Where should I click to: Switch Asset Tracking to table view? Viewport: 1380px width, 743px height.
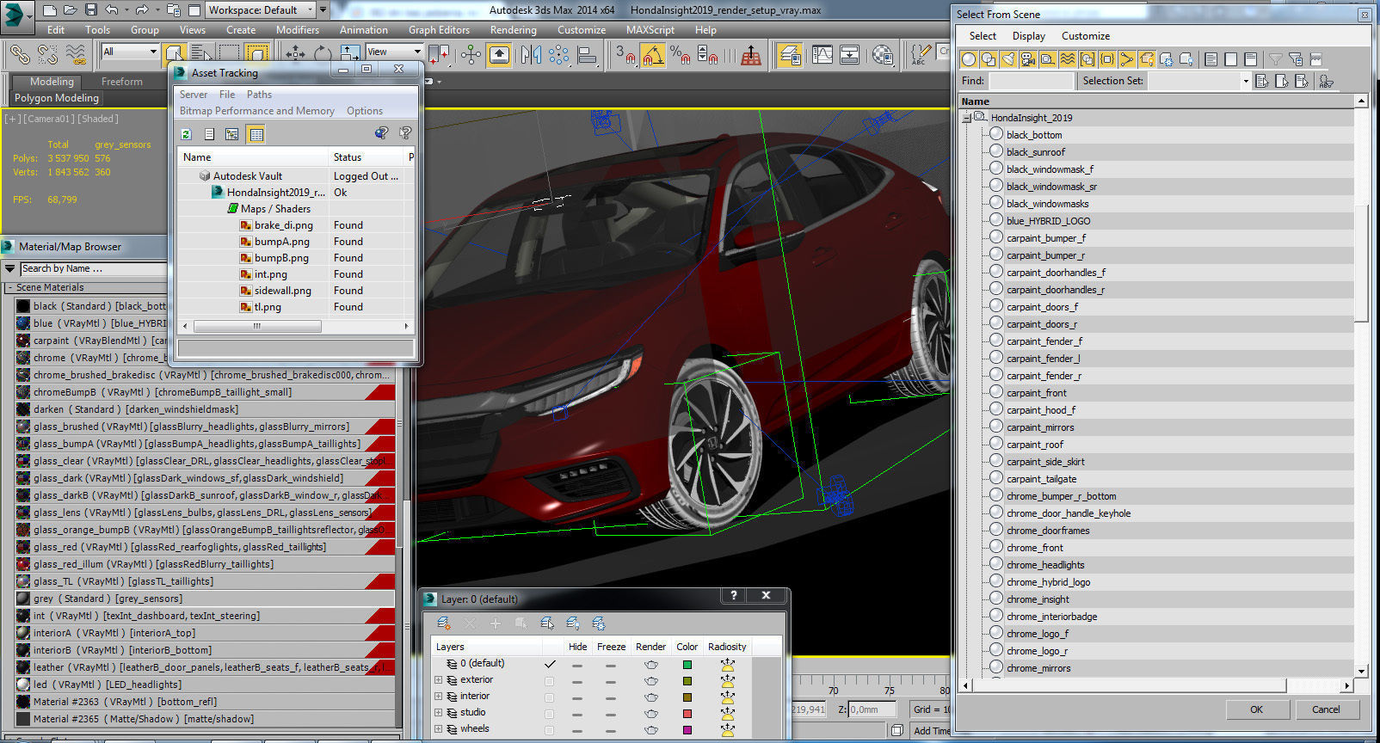[256, 134]
